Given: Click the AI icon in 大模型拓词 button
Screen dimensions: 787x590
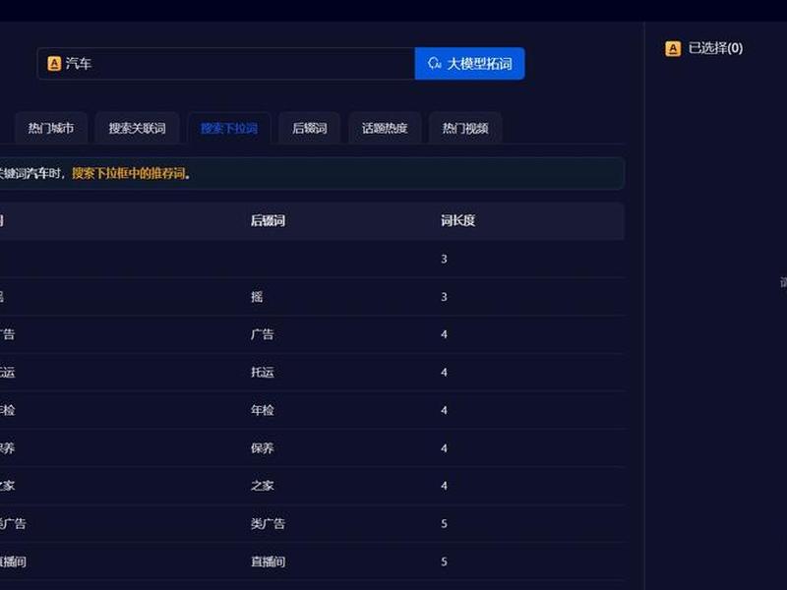Looking at the screenshot, I should (434, 63).
